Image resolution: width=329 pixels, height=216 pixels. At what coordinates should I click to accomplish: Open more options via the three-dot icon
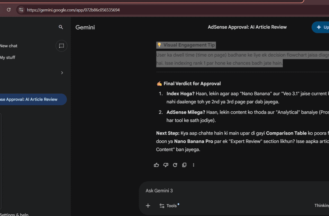pyautogui.click(x=193, y=165)
